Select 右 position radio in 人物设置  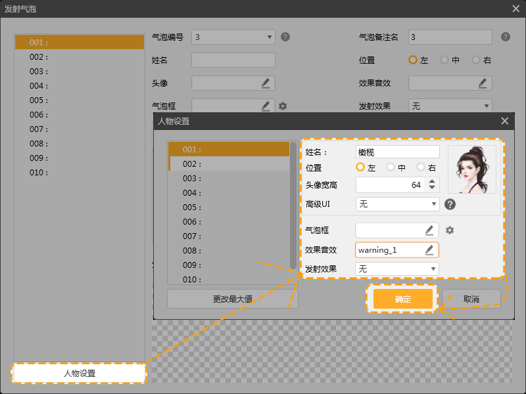pyautogui.click(x=421, y=167)
